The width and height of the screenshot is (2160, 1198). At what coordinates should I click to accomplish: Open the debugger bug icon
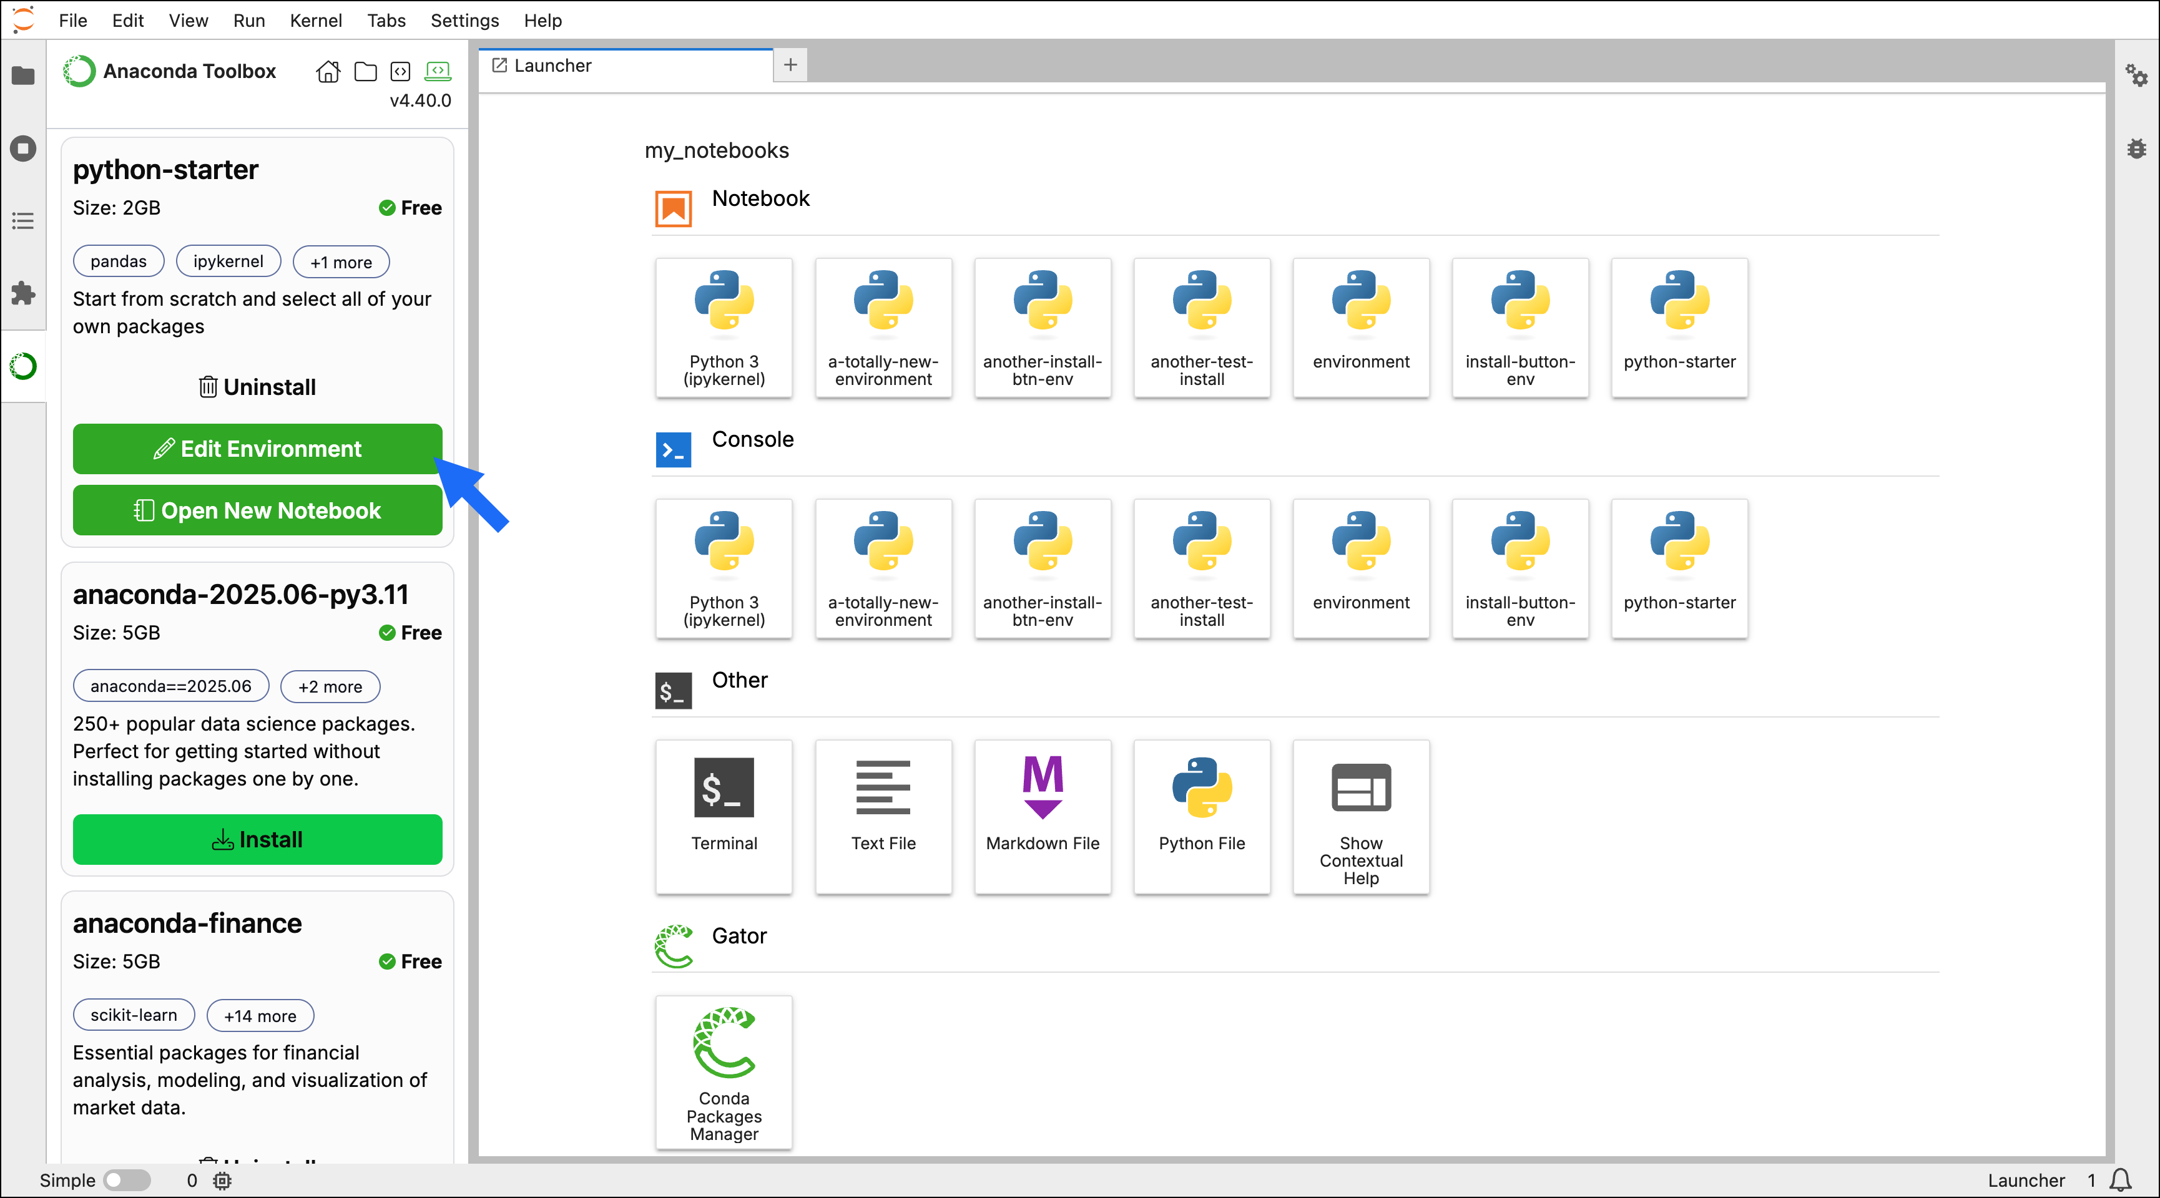pos(2136,149)
